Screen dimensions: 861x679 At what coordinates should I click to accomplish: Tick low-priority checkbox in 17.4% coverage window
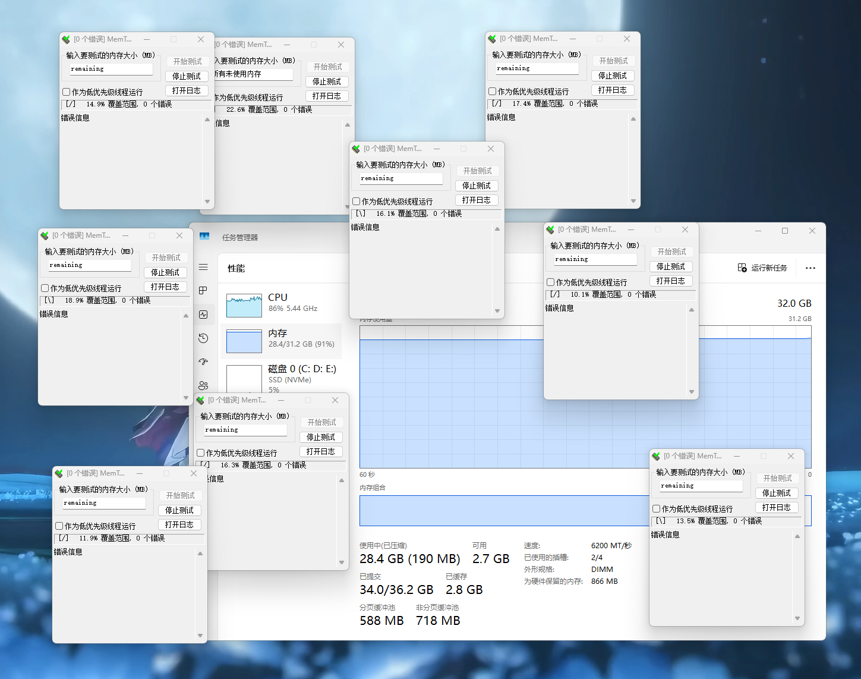click(493, 92)
